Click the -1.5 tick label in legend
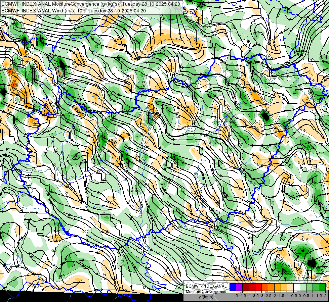This screenshot has height=302, width=329. 281,296
